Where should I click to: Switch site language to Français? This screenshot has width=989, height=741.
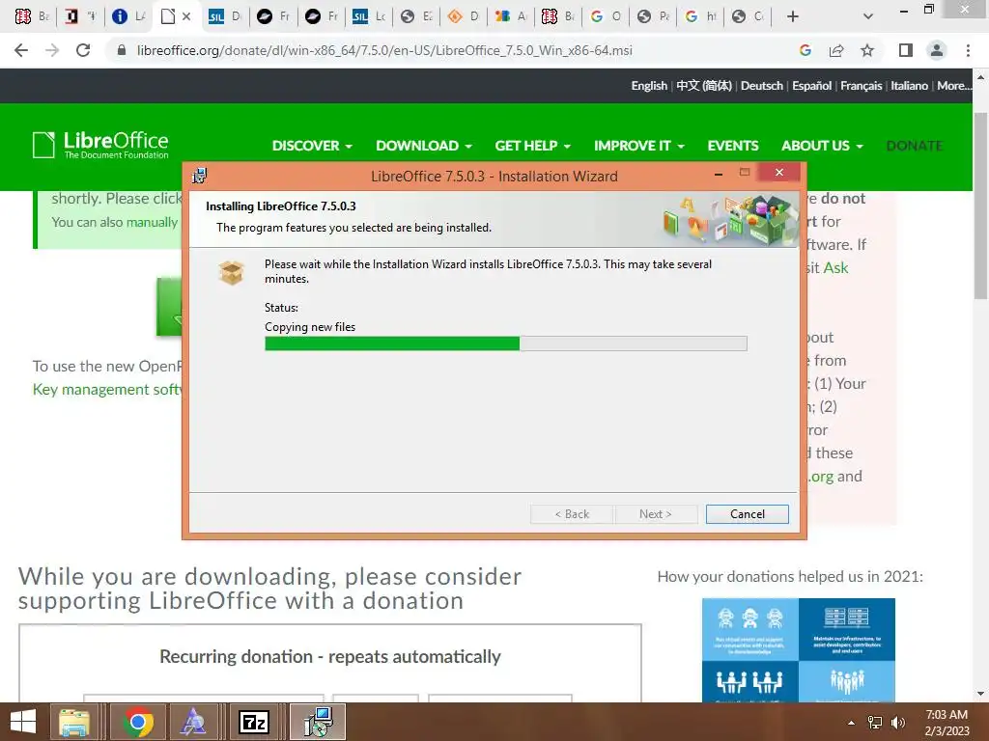(x=861, y=86)
